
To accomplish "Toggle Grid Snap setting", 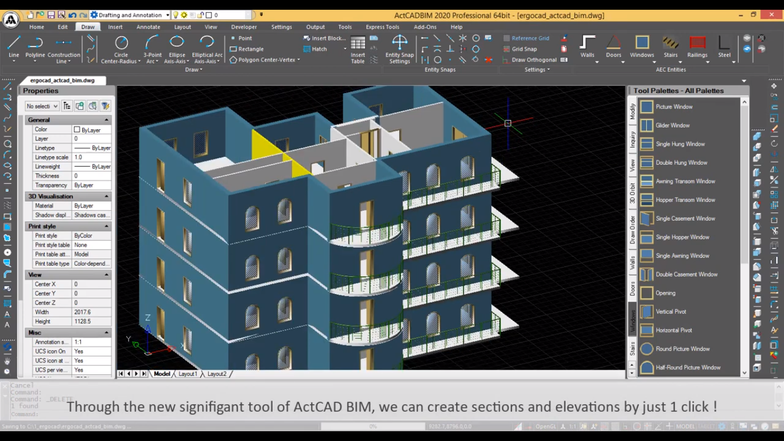I will pos(520,49).
